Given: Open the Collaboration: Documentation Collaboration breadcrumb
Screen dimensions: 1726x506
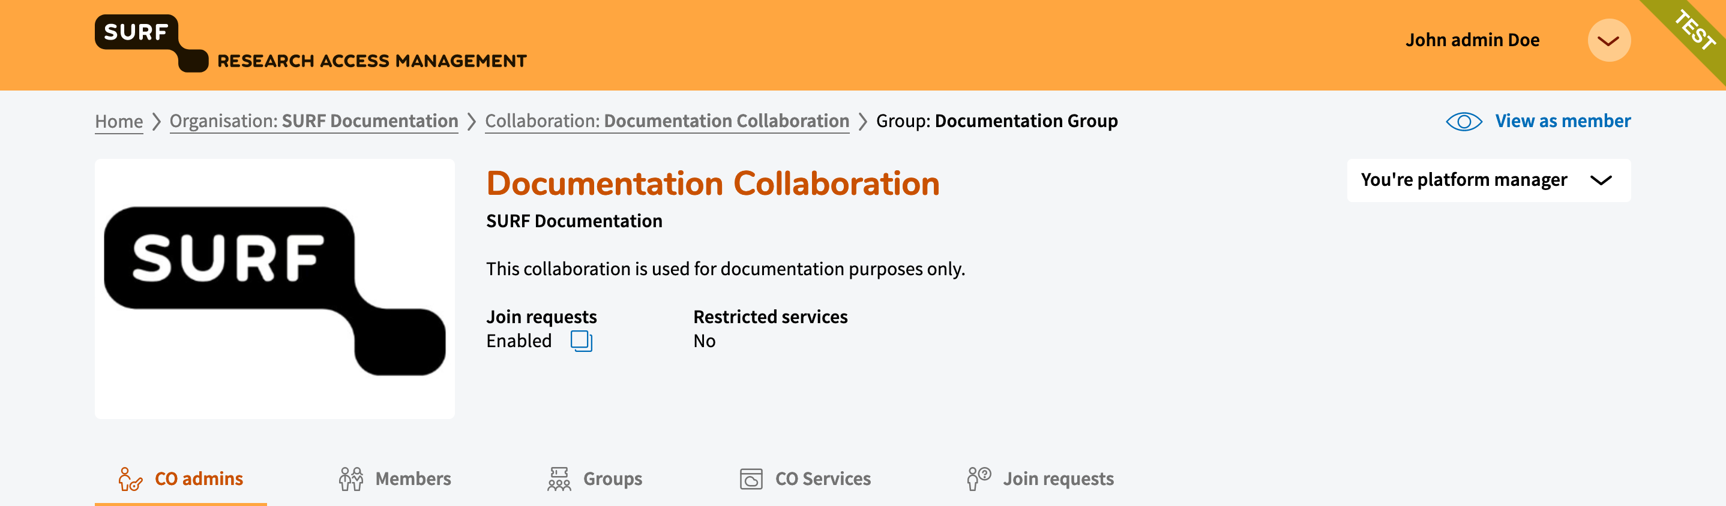Looking at the screenshot, I should click(x=667, y=121).
